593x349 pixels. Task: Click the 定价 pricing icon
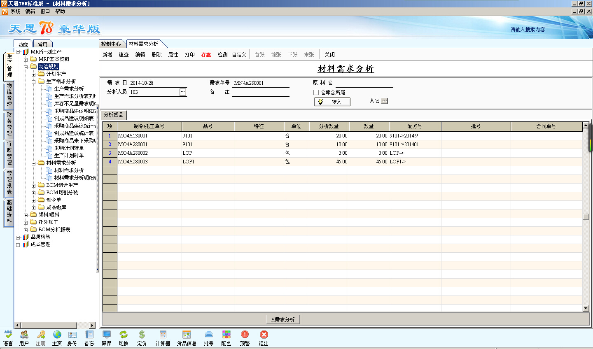(x=142, y=335)
